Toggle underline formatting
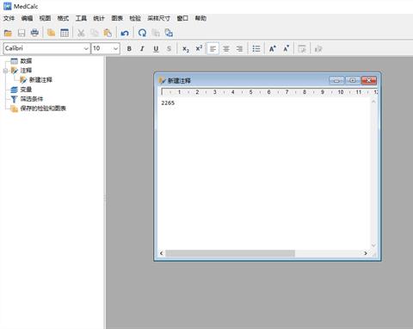This screenshot has height=329, width=413. [156, 49]
